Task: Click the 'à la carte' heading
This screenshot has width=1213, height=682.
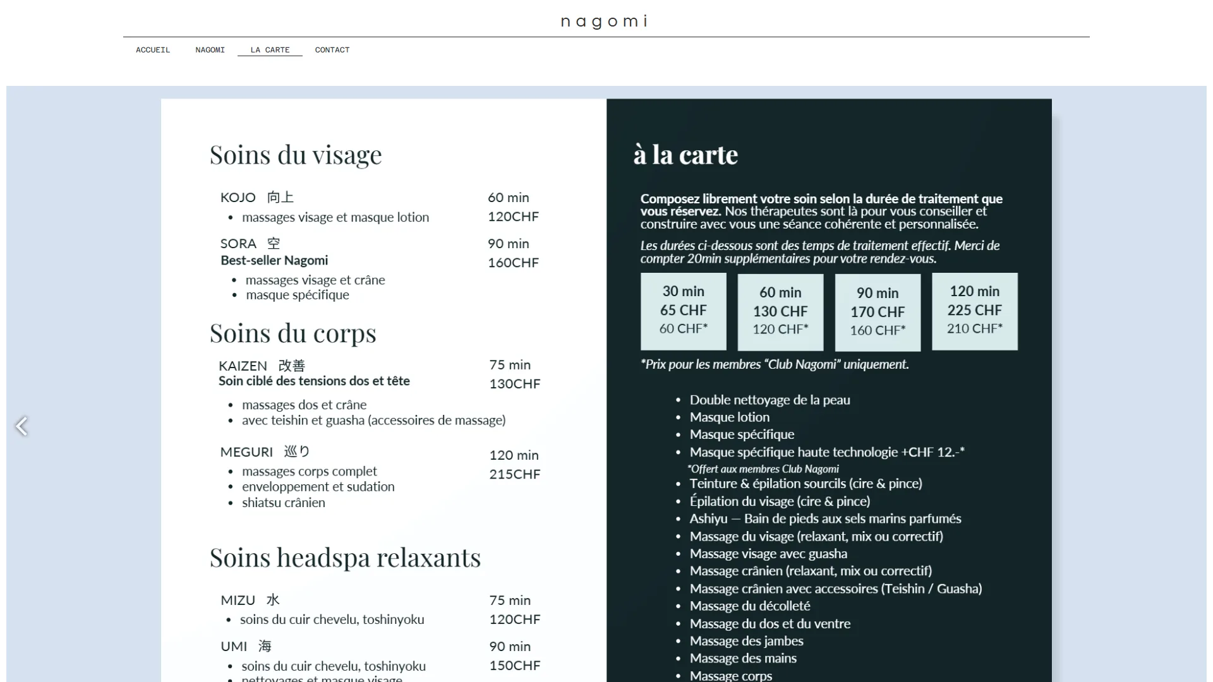Action: [x=686, y=155]
